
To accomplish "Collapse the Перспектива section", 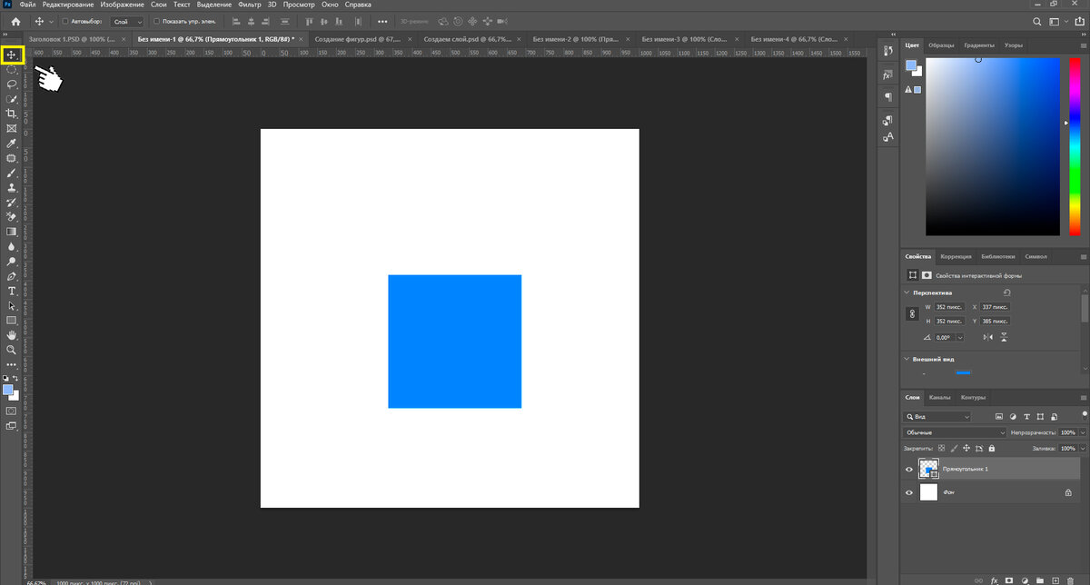I will click(x=907, y=293).
